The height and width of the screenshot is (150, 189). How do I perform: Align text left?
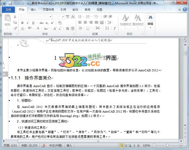point(80,23)
